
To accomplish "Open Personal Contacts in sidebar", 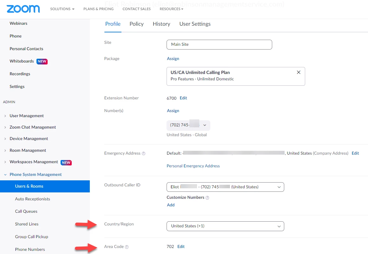I will pos(27,49).
